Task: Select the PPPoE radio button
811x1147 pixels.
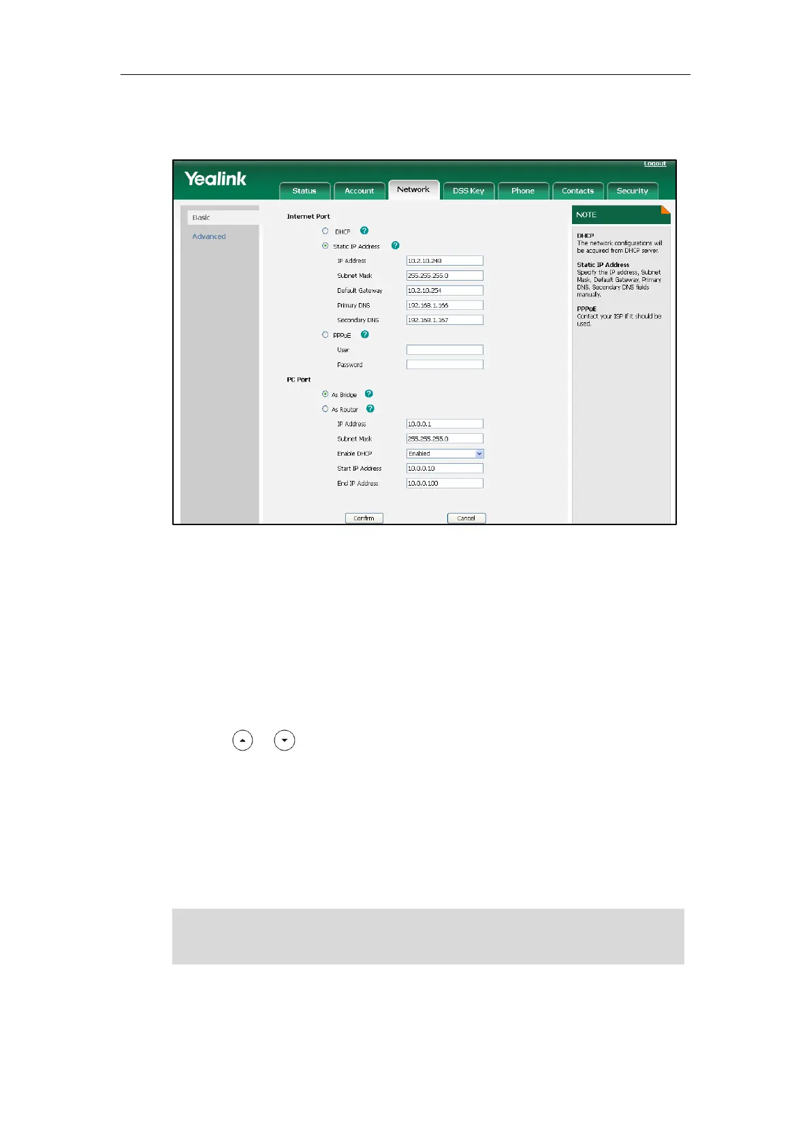Action: pyautogui.click(x=325, y=334)
